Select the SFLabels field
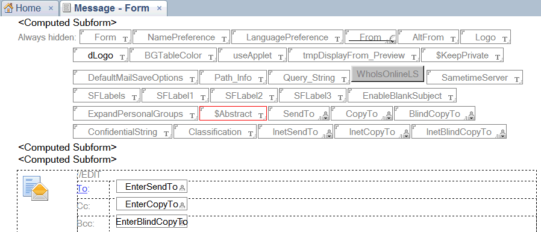The width and height of the screenshot is (541, 232). 107,95
